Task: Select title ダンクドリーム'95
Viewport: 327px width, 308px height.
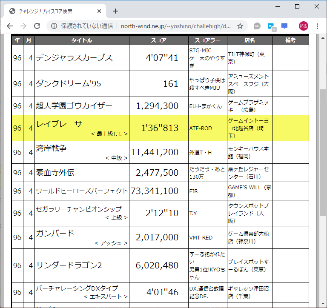Action: coord(69,83)
